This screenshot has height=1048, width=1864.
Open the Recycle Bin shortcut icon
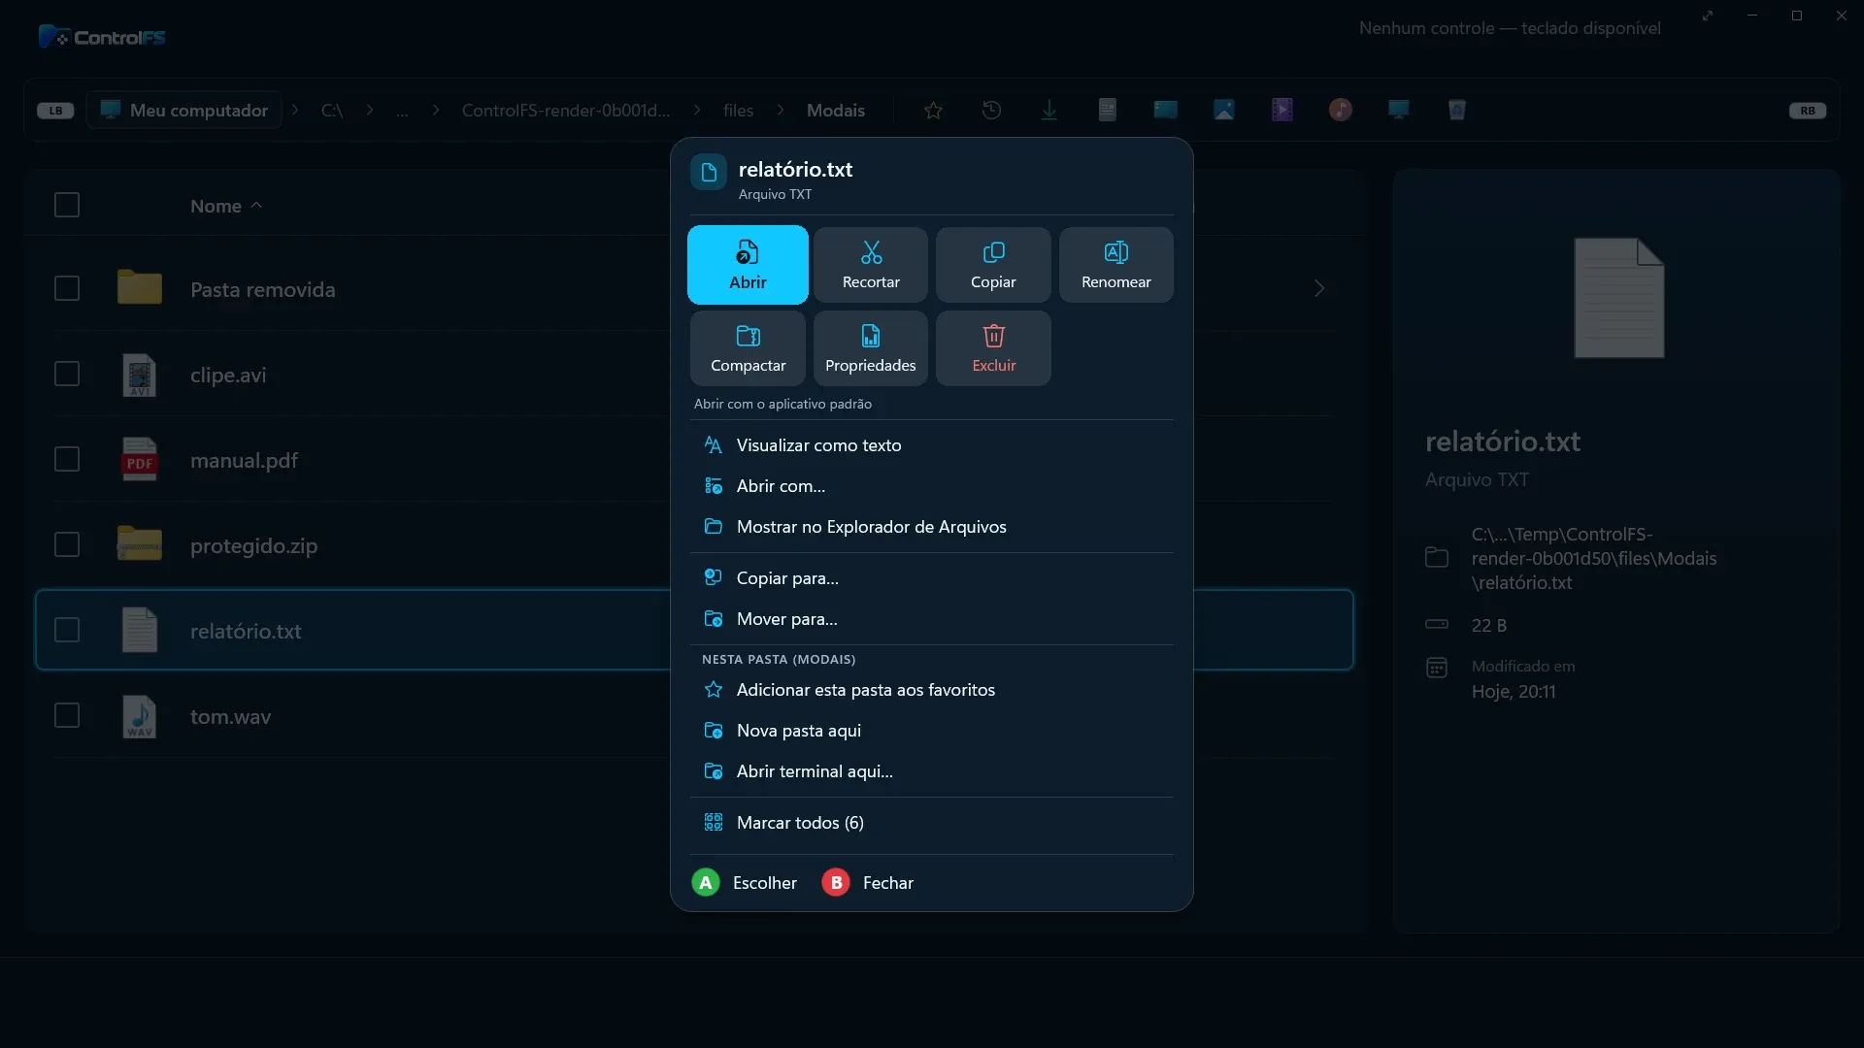click(1457, 111)
